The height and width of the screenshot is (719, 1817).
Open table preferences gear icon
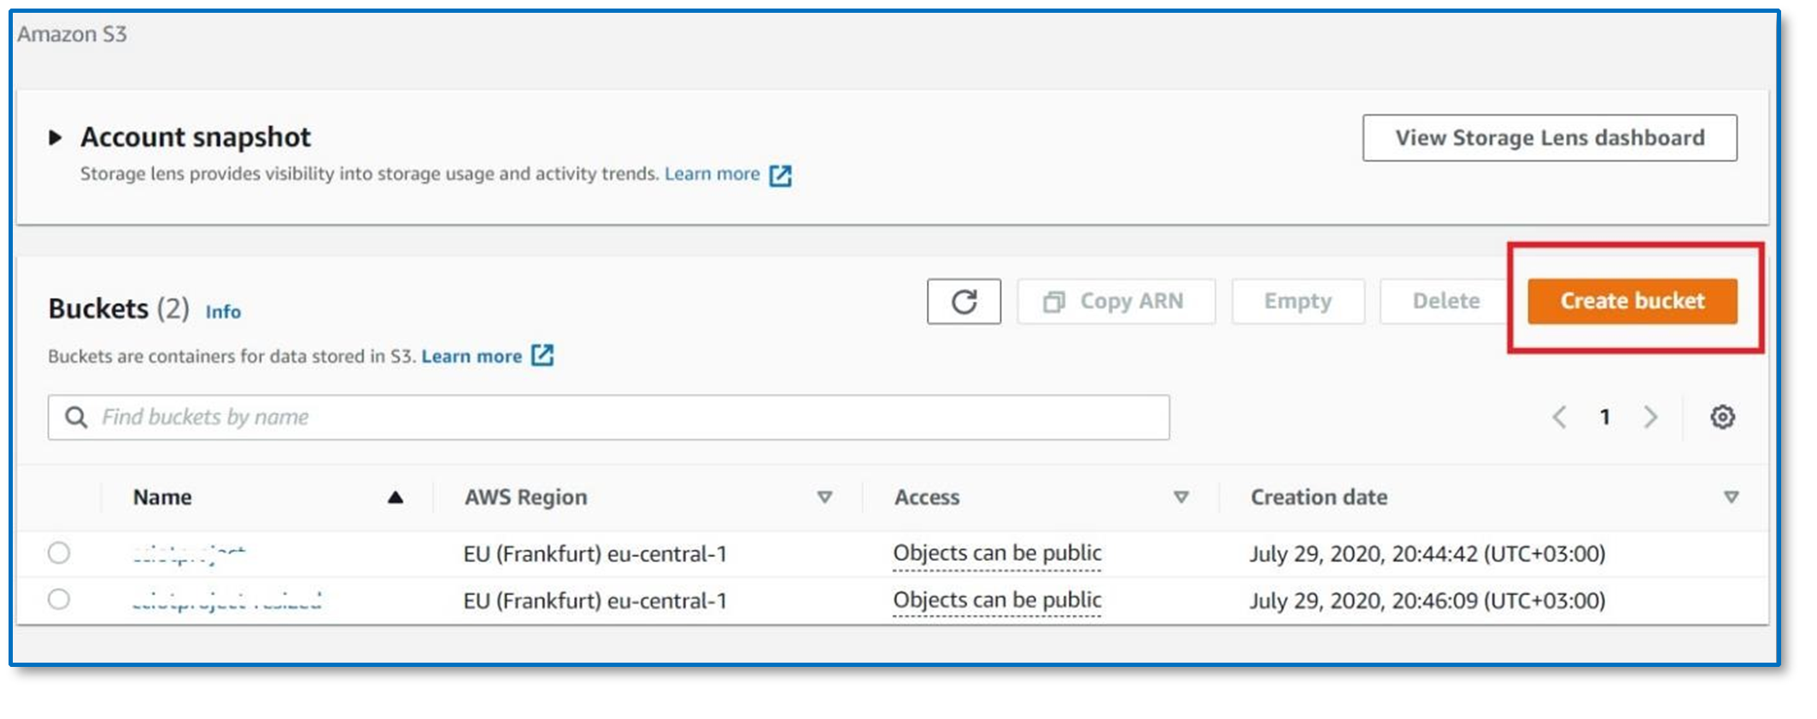tap(1722, 417)
